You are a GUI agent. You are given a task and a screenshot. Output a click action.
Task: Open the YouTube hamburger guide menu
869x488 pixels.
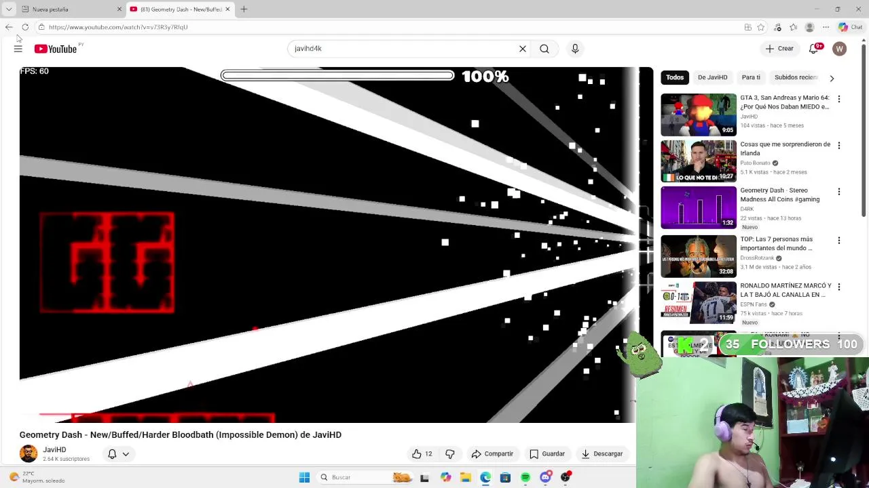18,49
